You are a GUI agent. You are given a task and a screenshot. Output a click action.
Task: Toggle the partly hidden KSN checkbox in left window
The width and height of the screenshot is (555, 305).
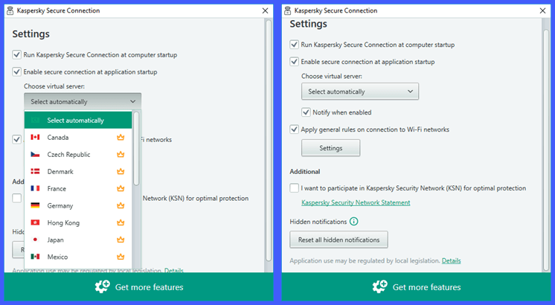(16, 198)
